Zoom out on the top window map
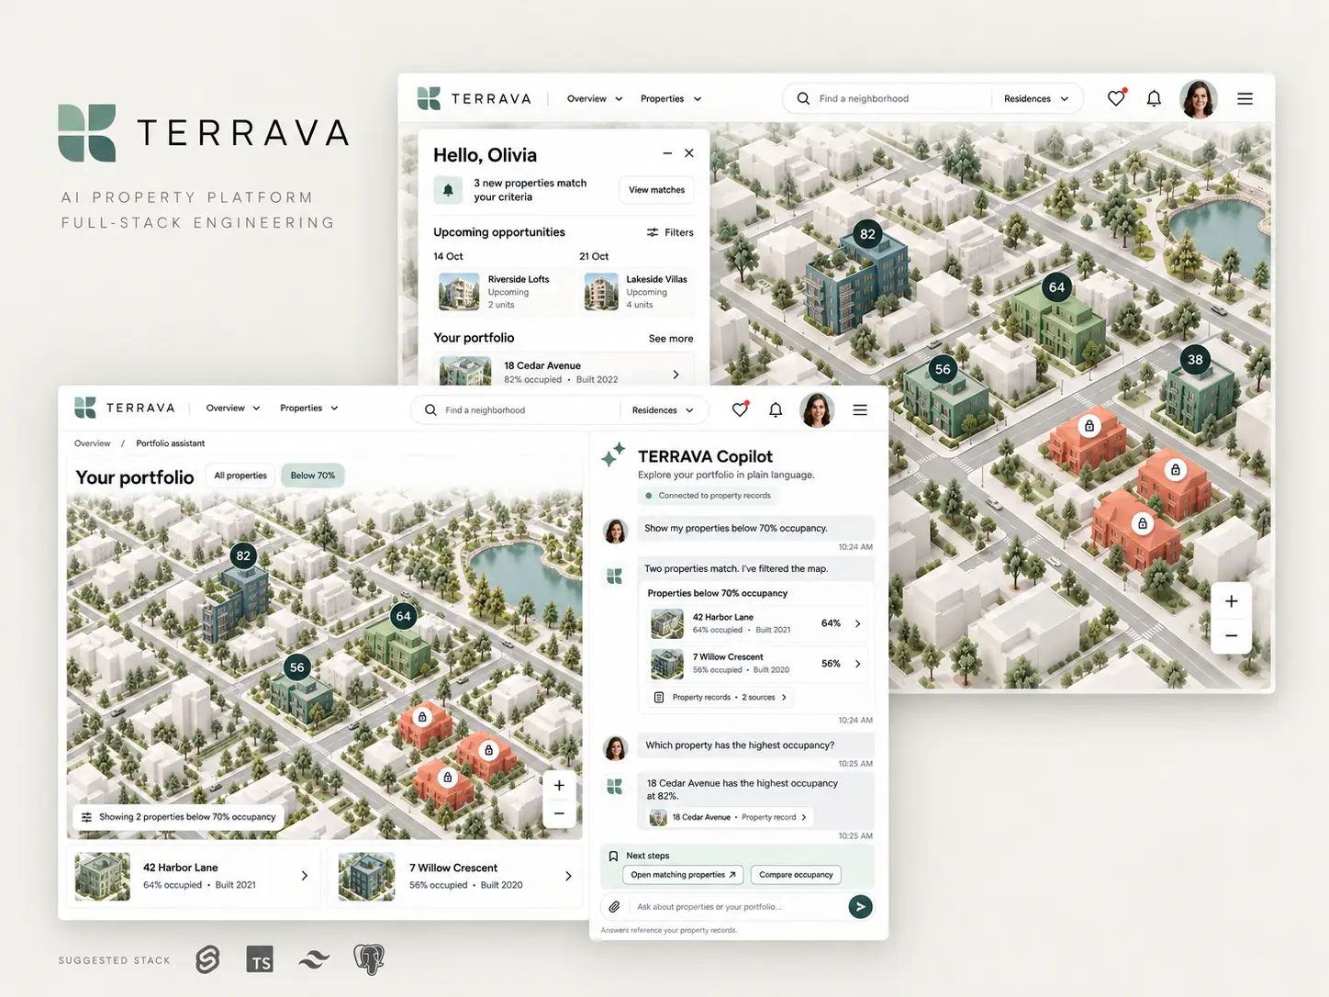 [1232, 635]
